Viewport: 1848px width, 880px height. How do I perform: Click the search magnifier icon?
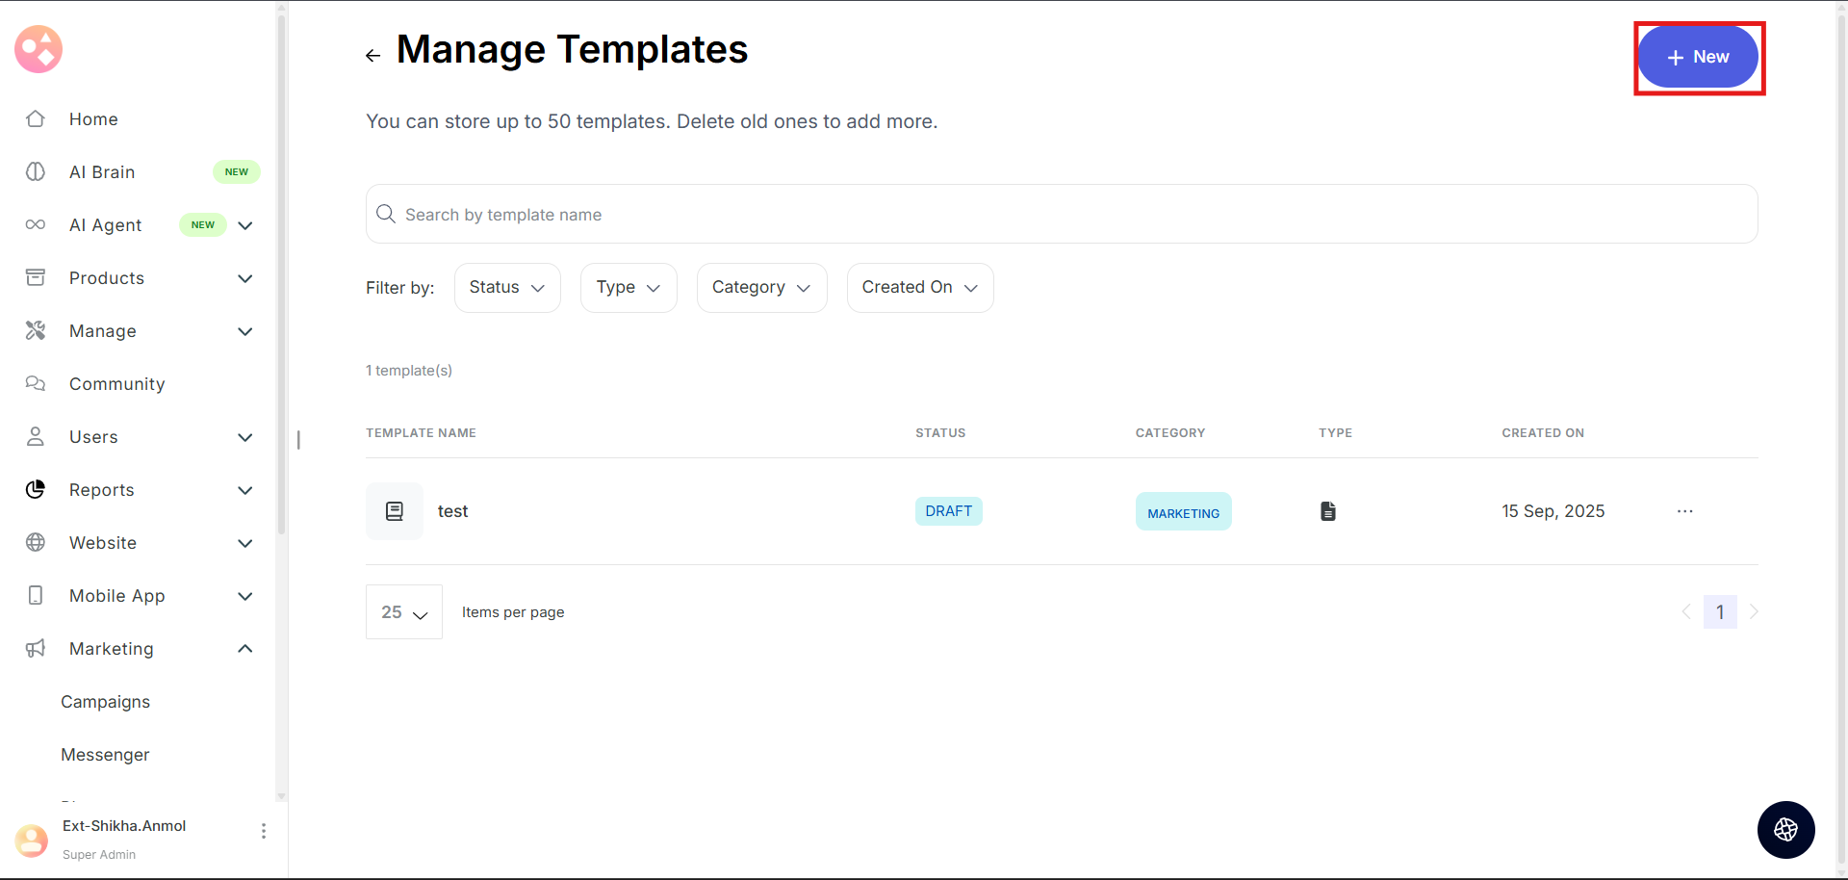pyautogui.click(x=386, y=214)
